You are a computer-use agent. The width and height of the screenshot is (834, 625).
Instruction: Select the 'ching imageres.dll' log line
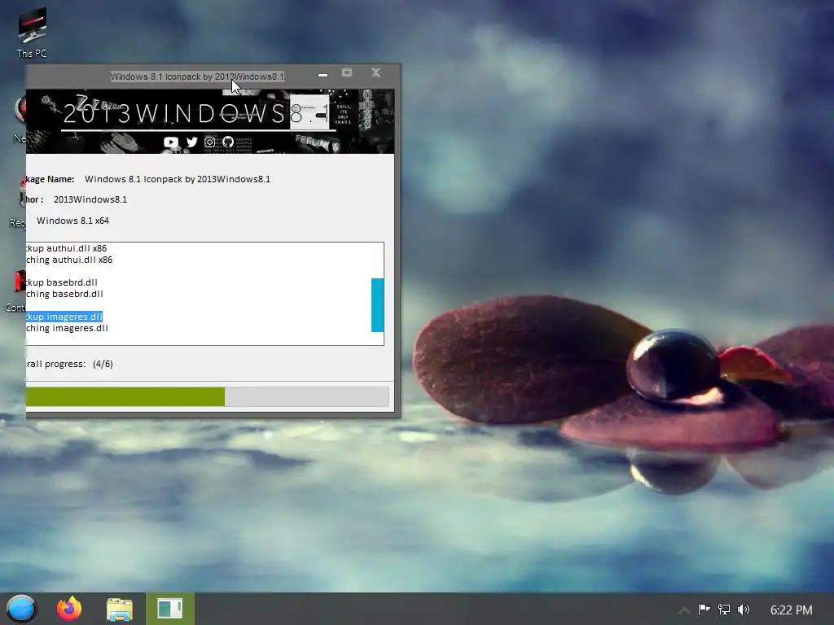tap(67, 329)
